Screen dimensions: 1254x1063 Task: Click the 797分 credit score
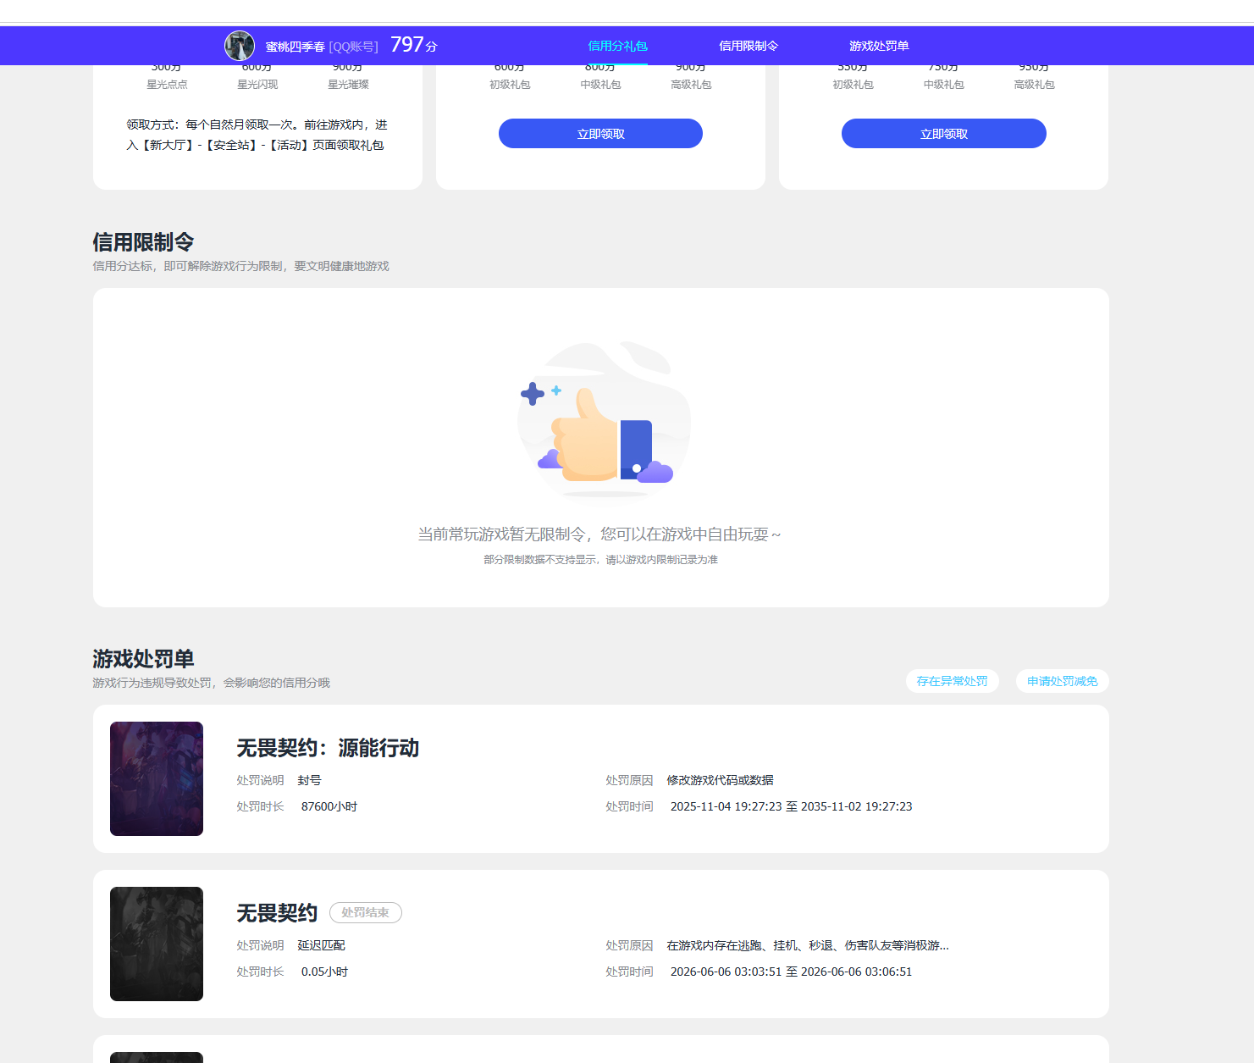pyautogui.click(x=413, y=45)
